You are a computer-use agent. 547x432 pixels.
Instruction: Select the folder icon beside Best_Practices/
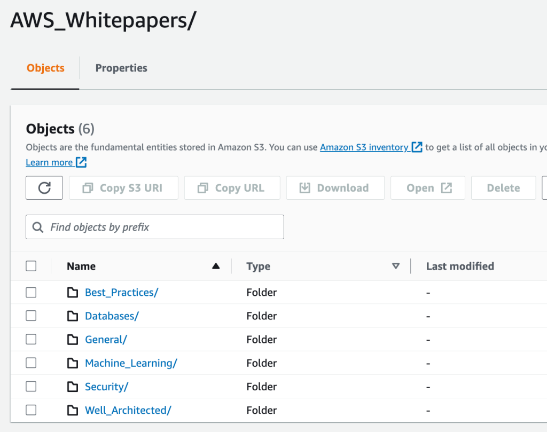click(73, 292)
